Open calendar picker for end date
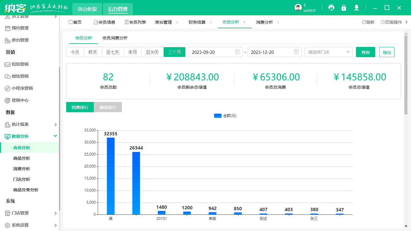 pos(296,52)
